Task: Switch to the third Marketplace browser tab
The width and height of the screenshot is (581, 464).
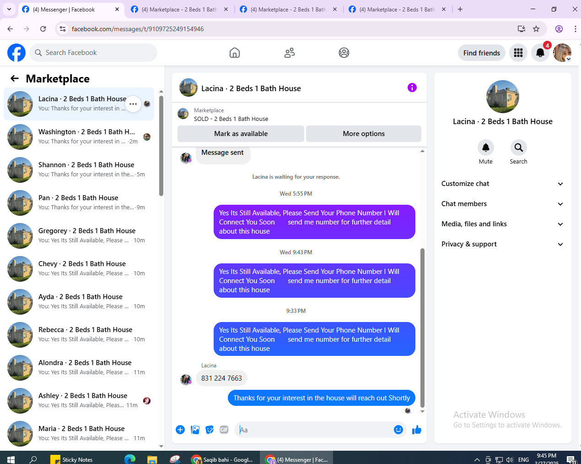Action: click(x=288, y=9)
